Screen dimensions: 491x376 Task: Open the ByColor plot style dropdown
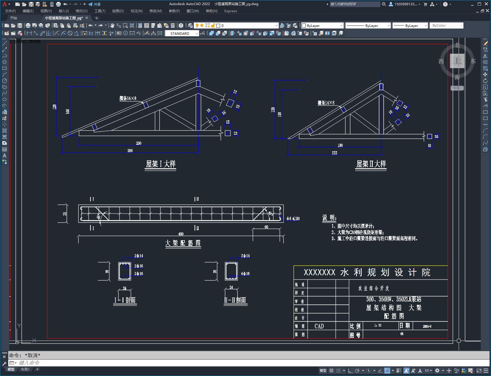tap(446, 26)
